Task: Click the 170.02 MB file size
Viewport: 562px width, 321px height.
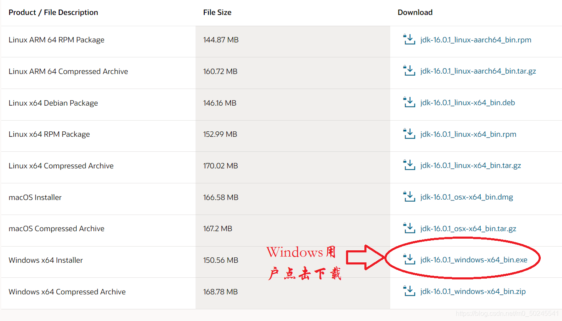Action: pyautogui.click(x=221, y=166)
